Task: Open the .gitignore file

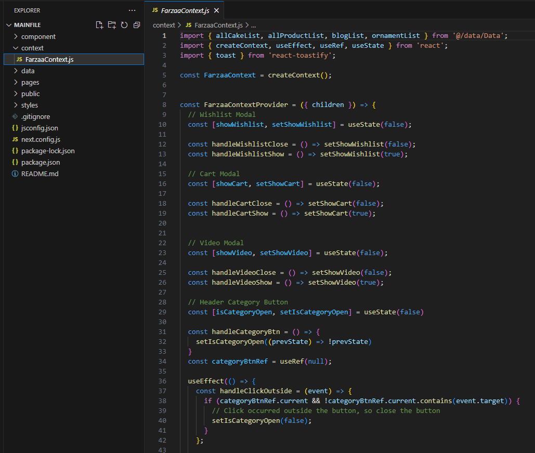Action: (x=35, y=117)
